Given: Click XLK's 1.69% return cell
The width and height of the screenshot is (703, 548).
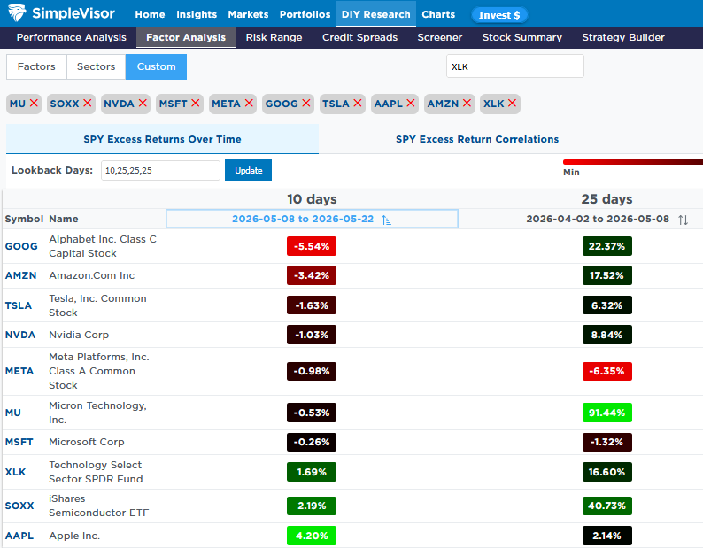Looking at the screenshot, I should [x=312, y=472].
